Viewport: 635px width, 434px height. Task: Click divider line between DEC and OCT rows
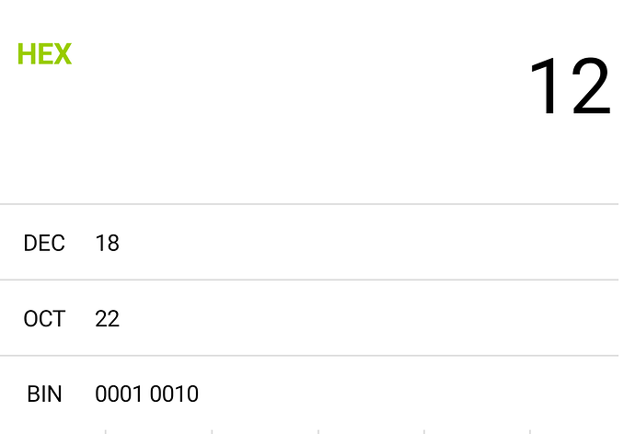(x=309, y=280)
